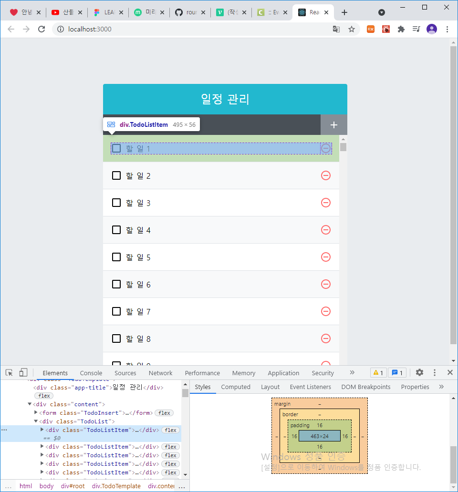458x492 pixels.
Task: Switch to the Sources tab
Action: [x=125, y=373]
